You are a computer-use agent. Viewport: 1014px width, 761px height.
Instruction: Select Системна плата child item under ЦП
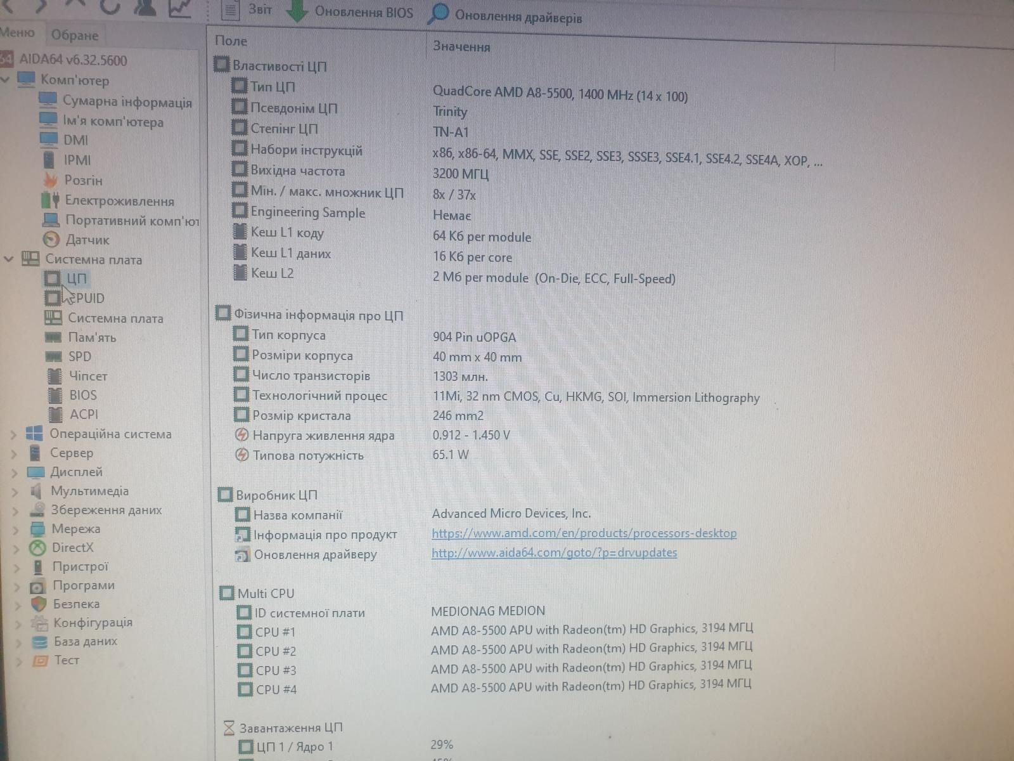(115, 318)
